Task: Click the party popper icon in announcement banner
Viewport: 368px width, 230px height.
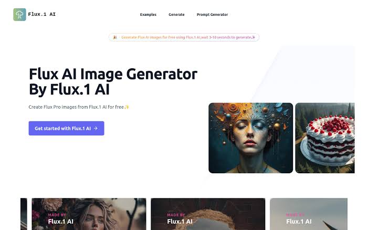Action: pyautogui.click(x=115, y=37)
